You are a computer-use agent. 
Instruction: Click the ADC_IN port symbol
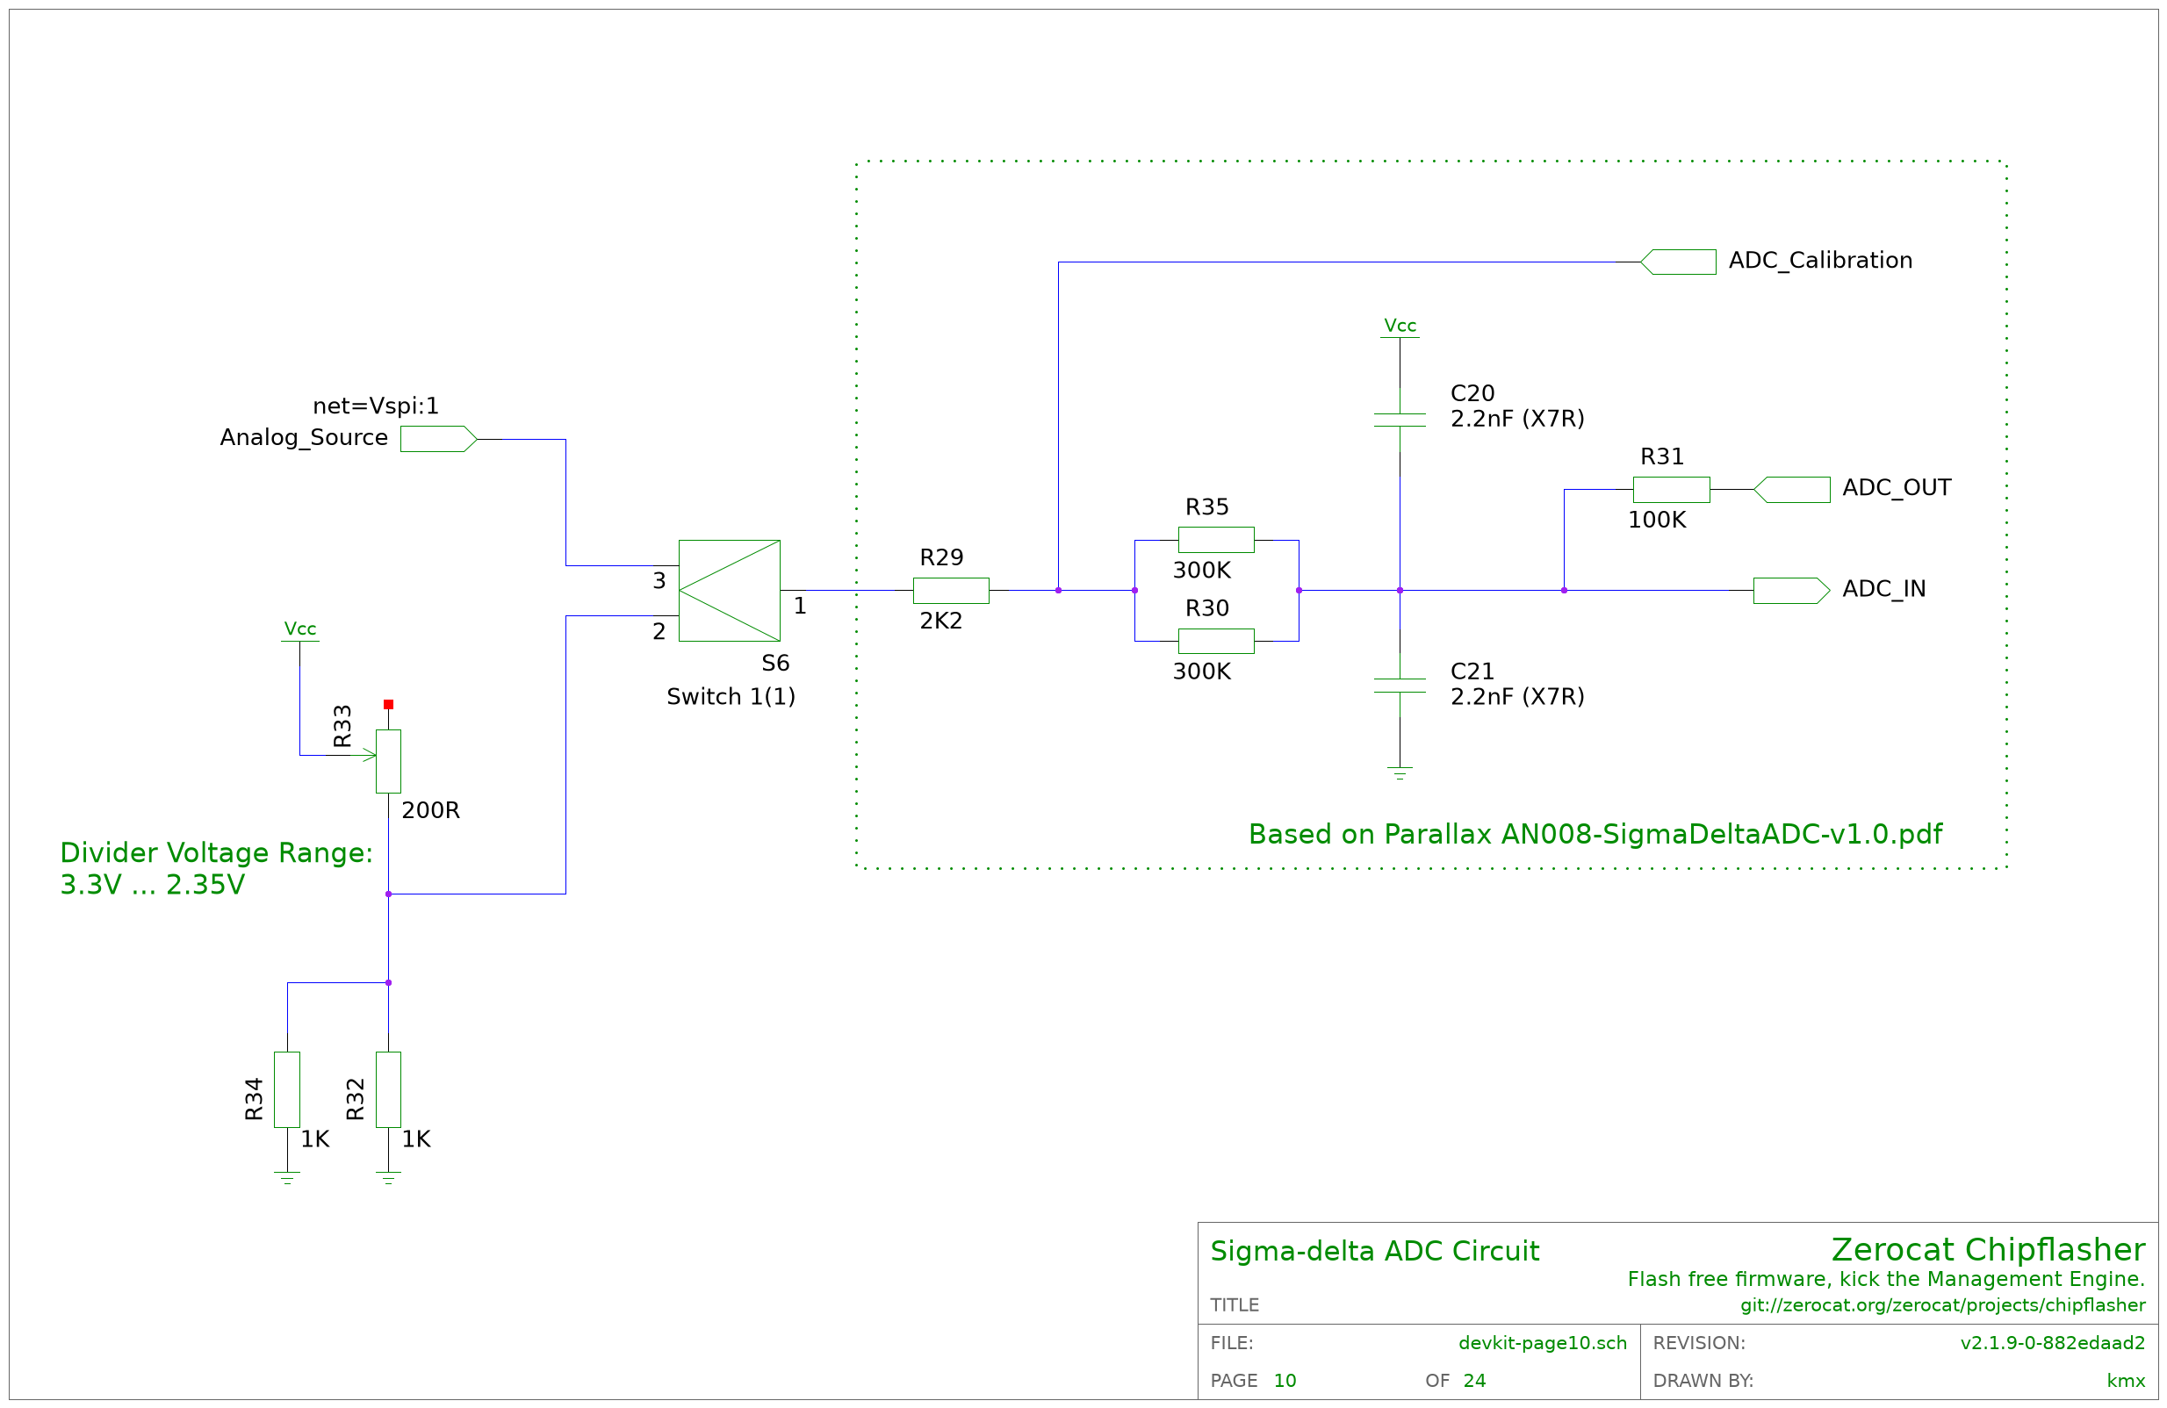tap(1791, 591)
